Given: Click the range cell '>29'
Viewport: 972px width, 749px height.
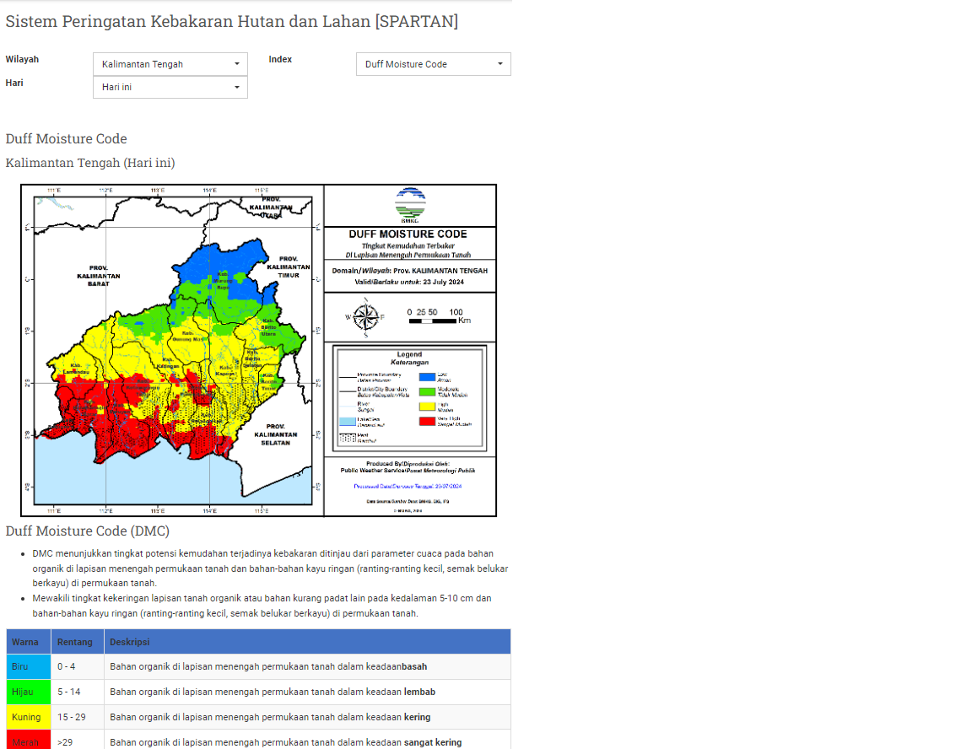Looking at the screenshot, I should click(78, 741).
